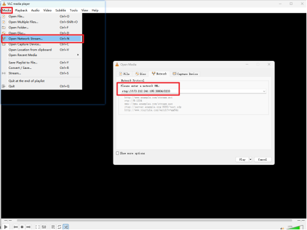Maximize the VLC media player window
The image size is (307, 230).
[291, 4]
